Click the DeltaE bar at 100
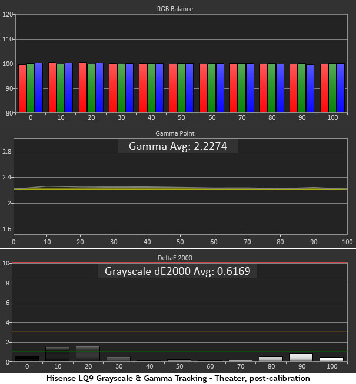Image resolution: width=356 pixels, height=384 pixels. point(331,359)
